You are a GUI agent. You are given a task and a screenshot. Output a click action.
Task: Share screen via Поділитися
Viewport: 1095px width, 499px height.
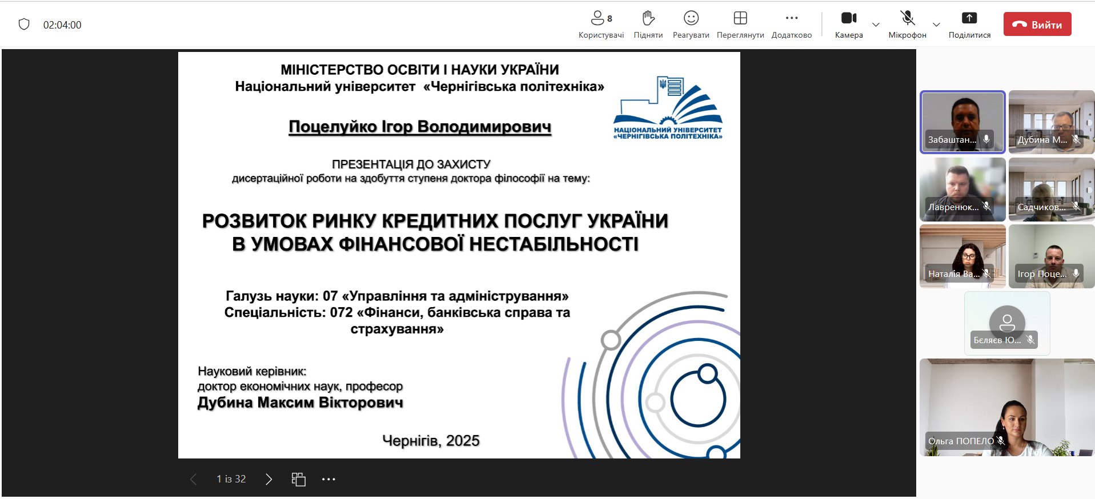click(x=969, y=25)
